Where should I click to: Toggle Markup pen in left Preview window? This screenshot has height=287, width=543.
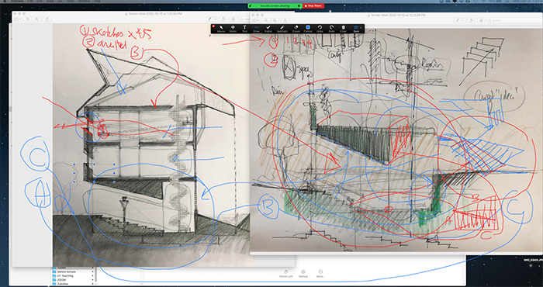209,19
